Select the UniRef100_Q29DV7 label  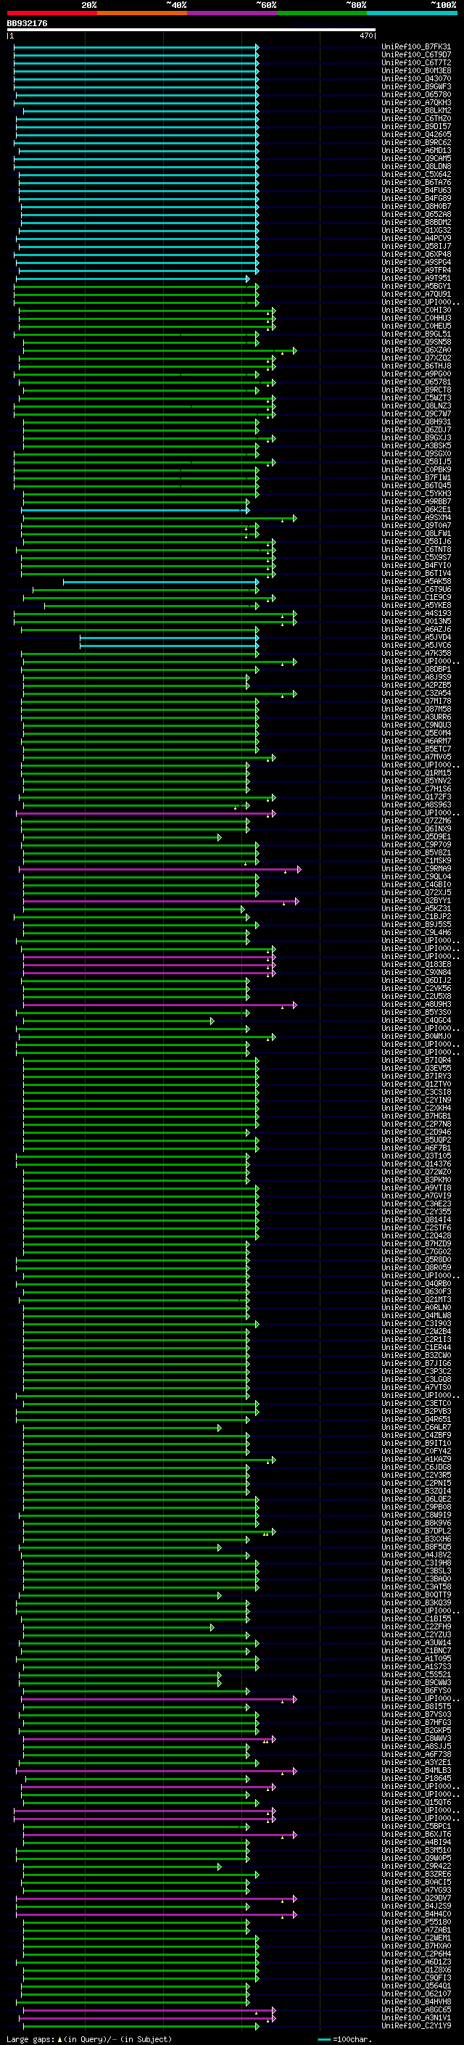click(416, 1897)
